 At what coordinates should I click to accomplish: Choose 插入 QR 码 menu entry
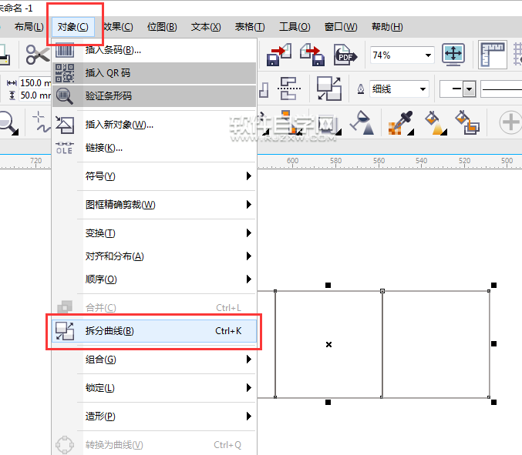(154, 73)
